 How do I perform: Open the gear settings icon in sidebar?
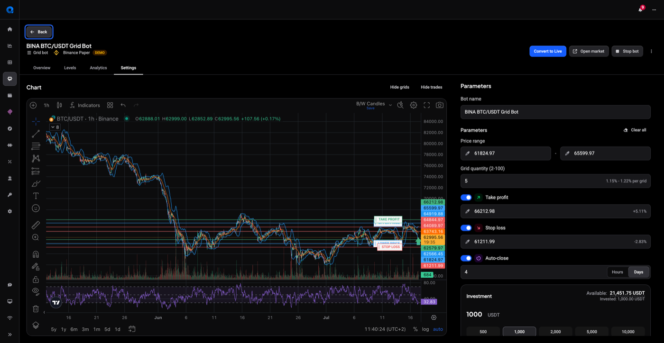click(10, 211)
